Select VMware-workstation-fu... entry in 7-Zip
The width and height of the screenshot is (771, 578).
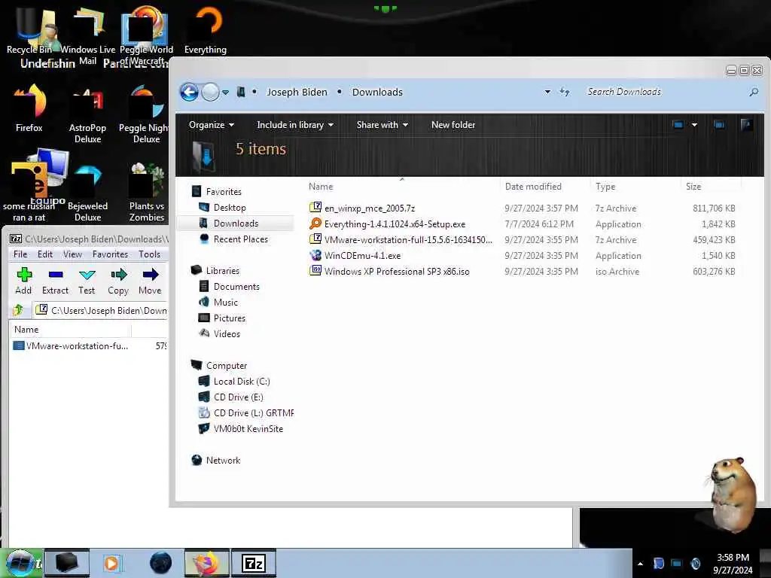click(x=77, y=346)
